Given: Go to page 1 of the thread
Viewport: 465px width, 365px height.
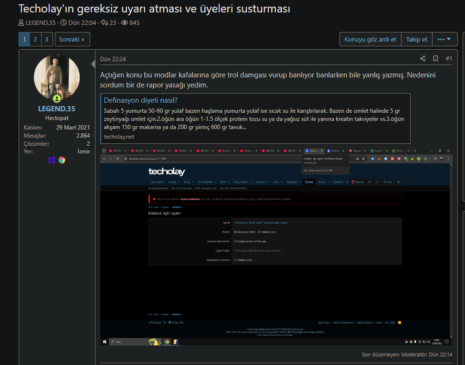Looking at the screenshot, I should coord(24,39).
